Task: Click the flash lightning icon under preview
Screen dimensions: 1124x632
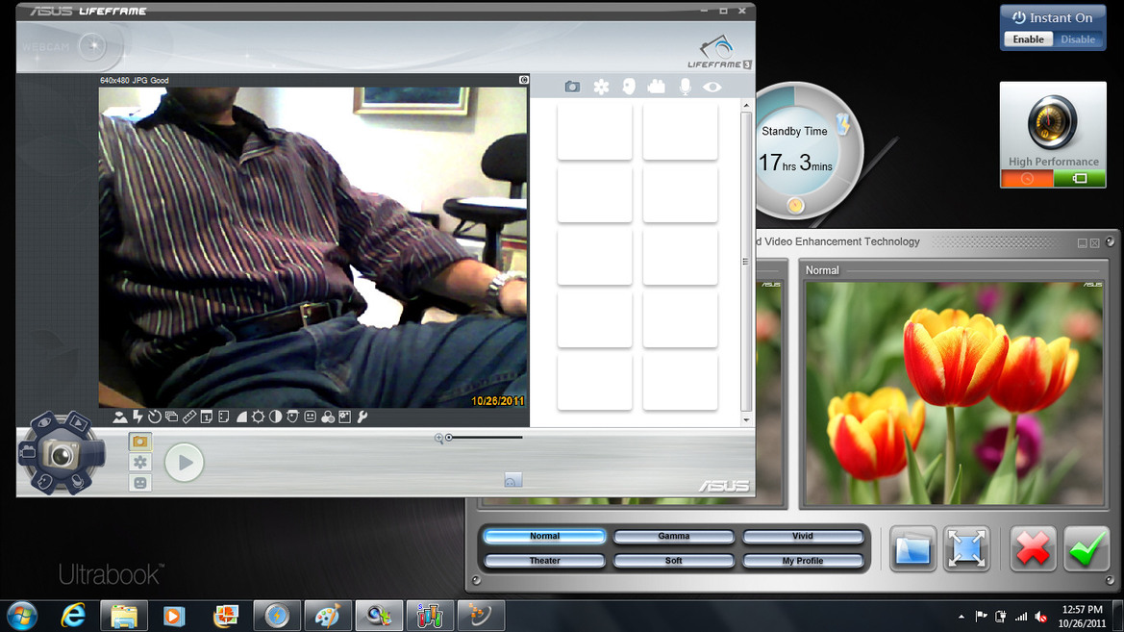Action: 137,417
